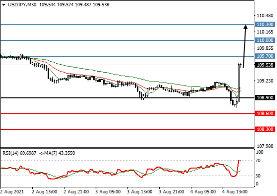Select the red 108.300 level label

(x=265, y=129)
